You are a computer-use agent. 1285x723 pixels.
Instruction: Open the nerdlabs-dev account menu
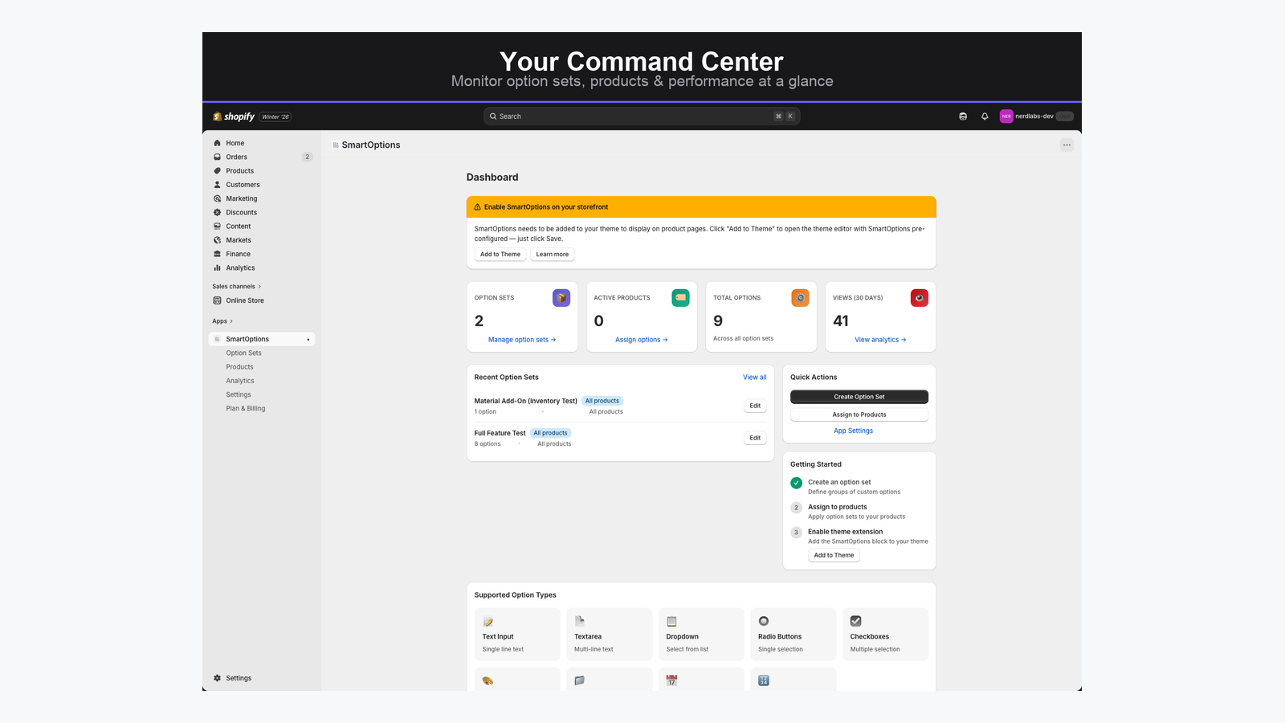click(x=1035, y=116)
